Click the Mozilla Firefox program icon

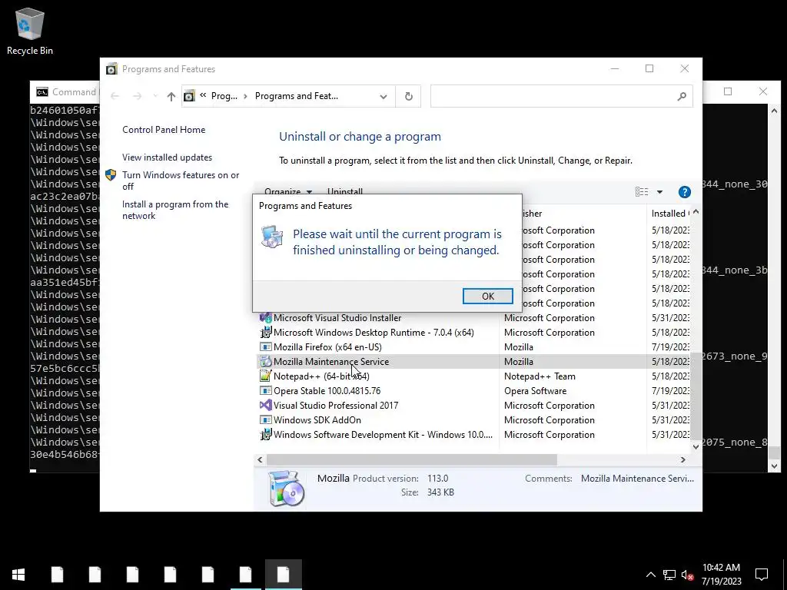point(265,347)
